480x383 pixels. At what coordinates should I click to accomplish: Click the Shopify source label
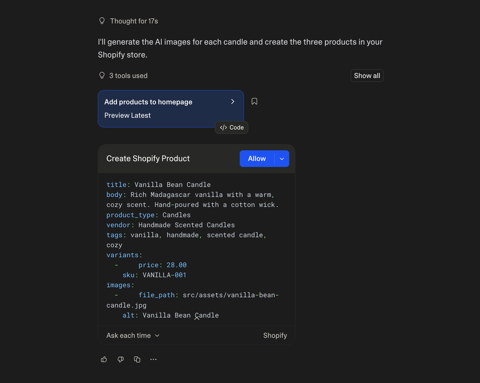tap(275, 336)
